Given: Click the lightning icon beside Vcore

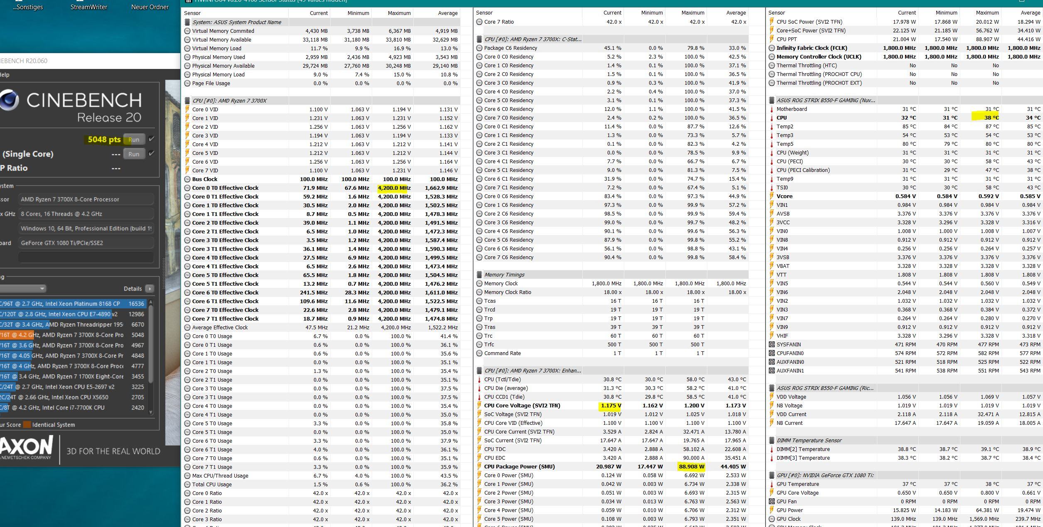Looking at the screenshot, I should coord(772,196).
